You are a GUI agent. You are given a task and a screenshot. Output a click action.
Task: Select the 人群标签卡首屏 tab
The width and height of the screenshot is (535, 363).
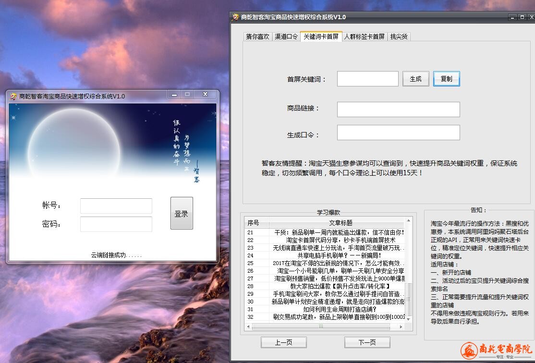click(365, 36)
